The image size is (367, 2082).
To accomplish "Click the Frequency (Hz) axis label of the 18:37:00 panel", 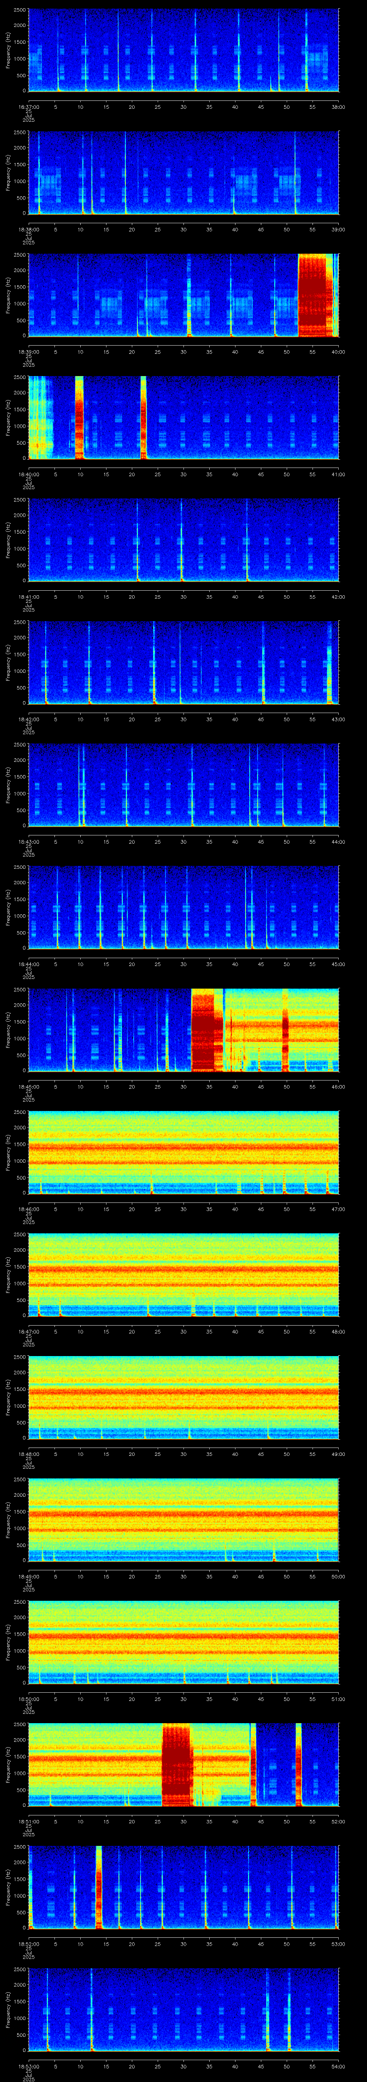I will tap(8, 50).
